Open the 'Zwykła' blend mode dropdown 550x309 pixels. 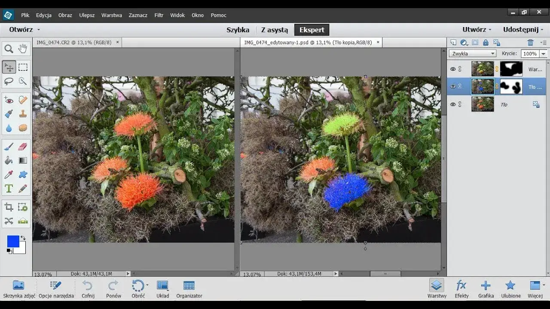point(473,54)
